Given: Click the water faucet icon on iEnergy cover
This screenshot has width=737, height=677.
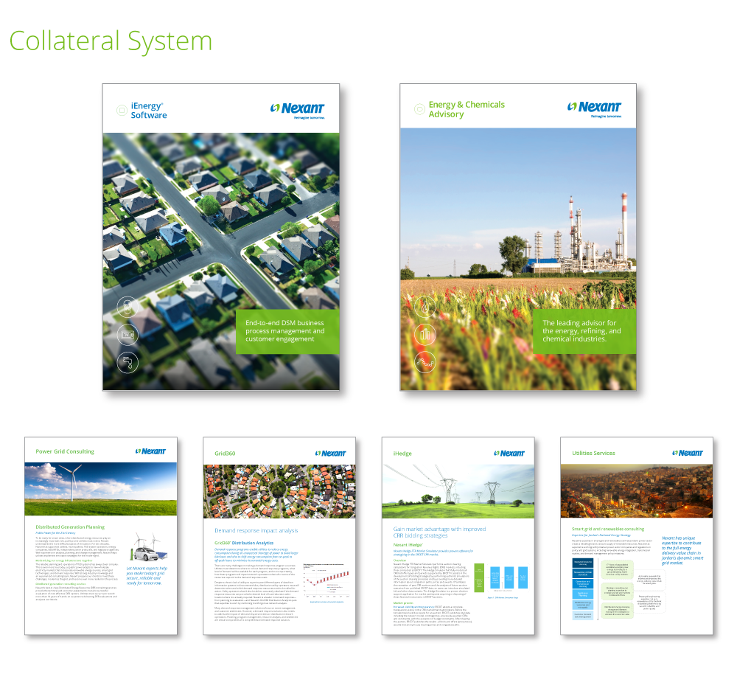Looking at the screenshot, I should tap(128, 362).
